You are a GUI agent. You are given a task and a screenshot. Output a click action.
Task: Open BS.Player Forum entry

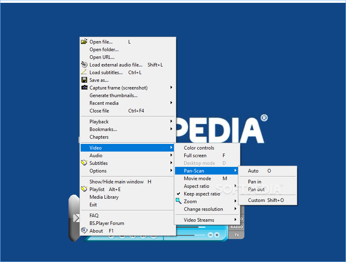click(127, 223)
